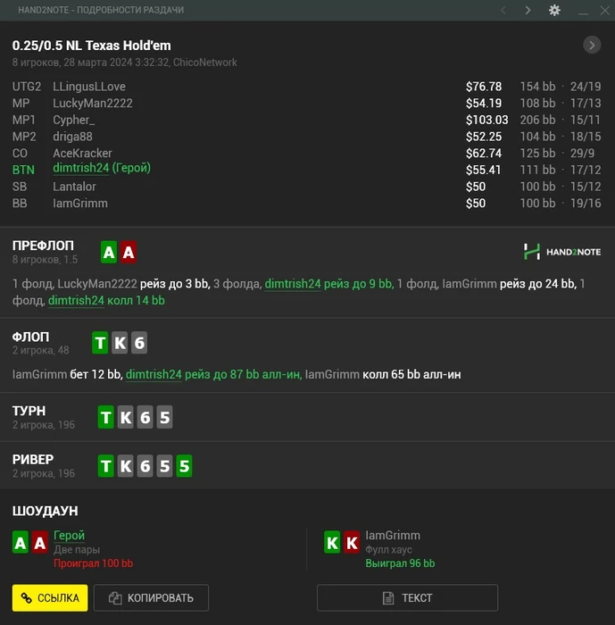Select player LuckyMan2222 row
Viewport: 615px width, 625px height.
(x=307, y=104)
